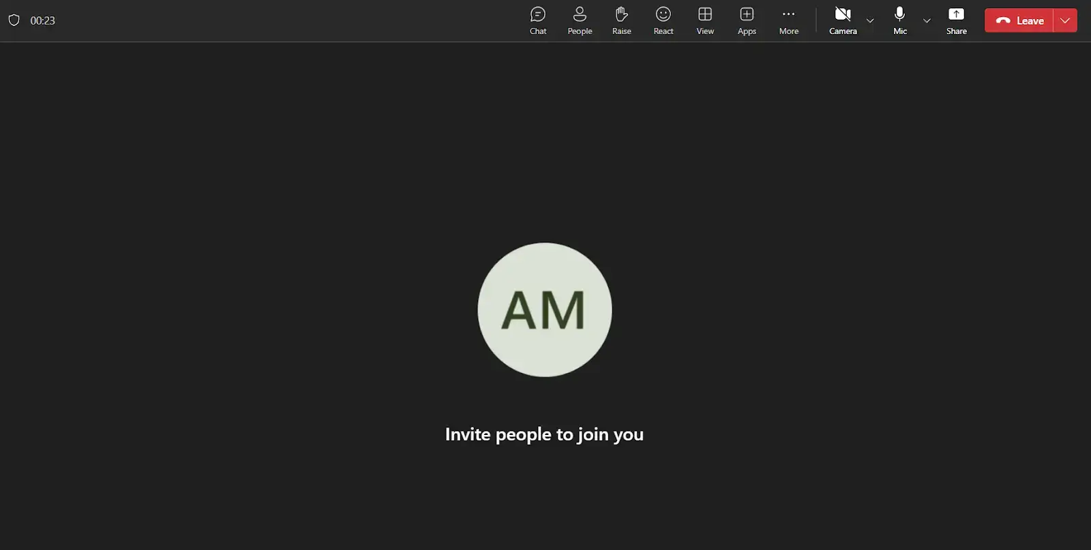Share your screen content
The image size is (1091, 550).
956,20
